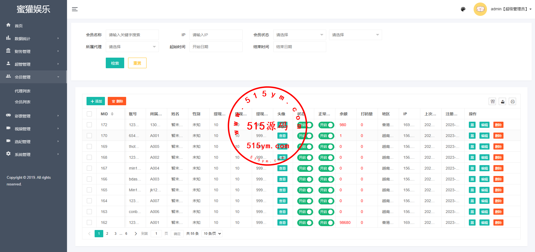
Task: Click the admin avatar image
Action: 480,9
